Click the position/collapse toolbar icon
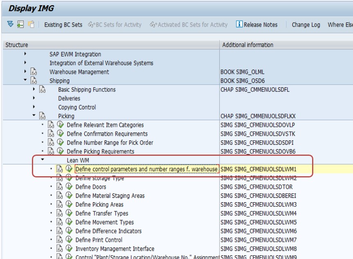 [20, 24]
